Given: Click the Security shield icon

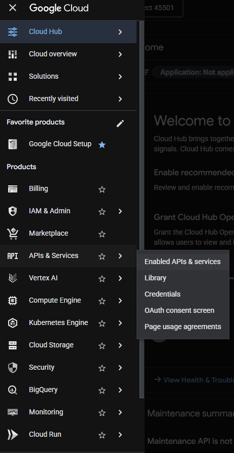Looking at the screenshot, I should click(x=12, y=368).
